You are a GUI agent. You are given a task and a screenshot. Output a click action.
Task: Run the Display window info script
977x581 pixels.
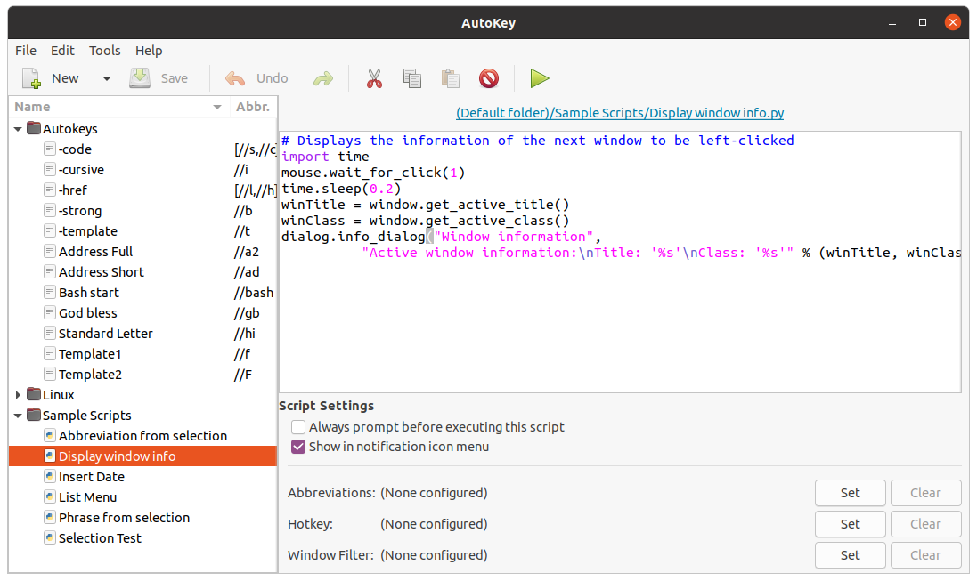[x=540, y=78]
